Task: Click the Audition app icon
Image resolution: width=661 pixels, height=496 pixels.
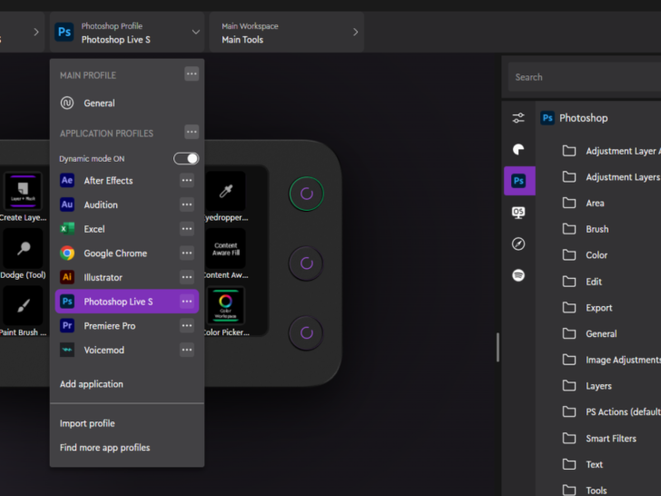Action: 67,204
